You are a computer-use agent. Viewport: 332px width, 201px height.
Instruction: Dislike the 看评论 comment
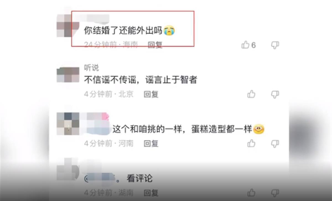coord(275,192)
